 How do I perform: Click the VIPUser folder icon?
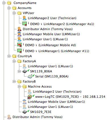(x=19, y=13)
